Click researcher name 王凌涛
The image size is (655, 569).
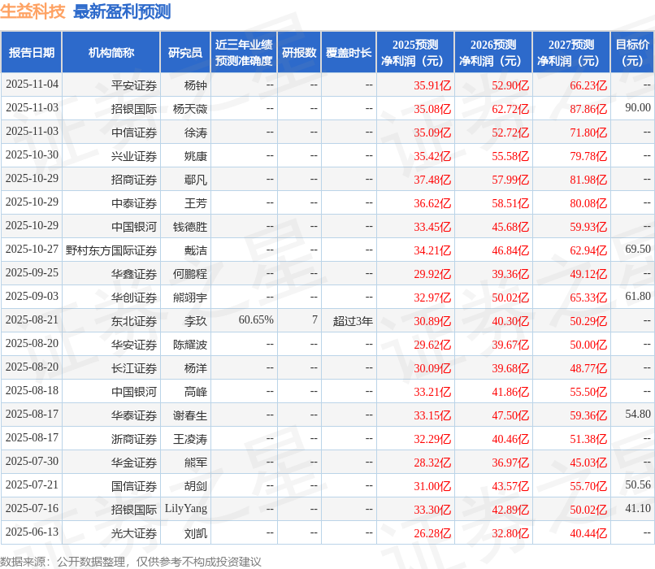[190, 439]
